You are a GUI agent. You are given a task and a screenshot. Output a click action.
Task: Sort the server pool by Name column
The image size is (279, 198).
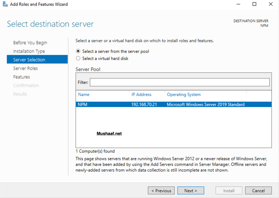pos(83,94)
